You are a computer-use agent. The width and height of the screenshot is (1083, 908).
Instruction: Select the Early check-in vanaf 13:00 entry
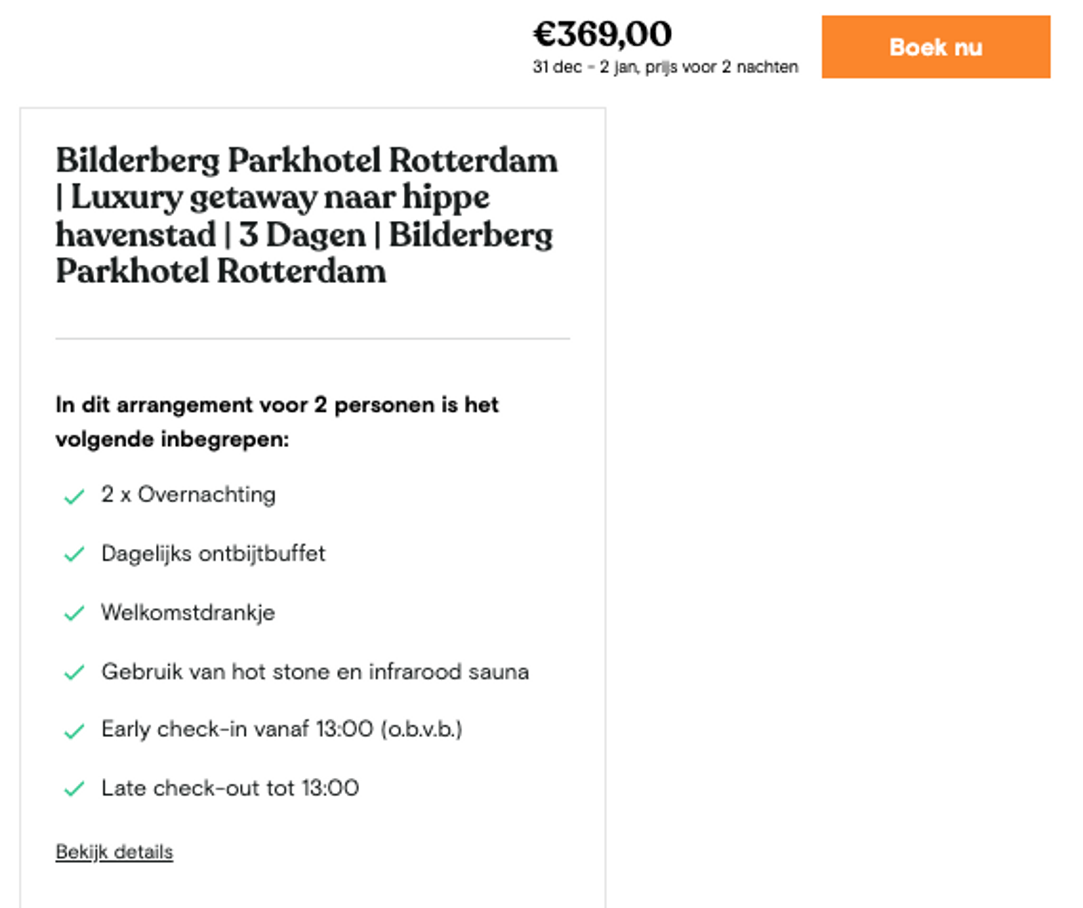(283, 729)
